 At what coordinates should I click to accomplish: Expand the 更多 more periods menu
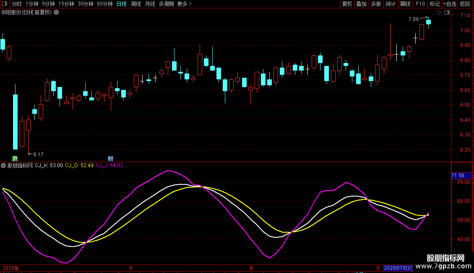[x=184, y=4]
